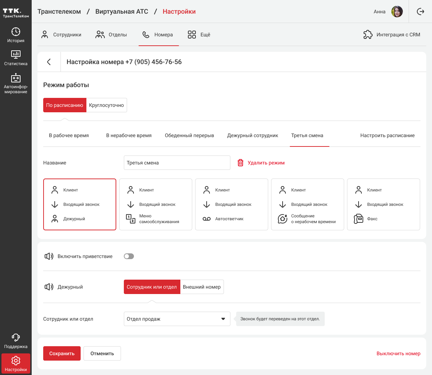Viewport: 432px width, 375px height.
Task: Open the Ещё menu
Action: 199,35
